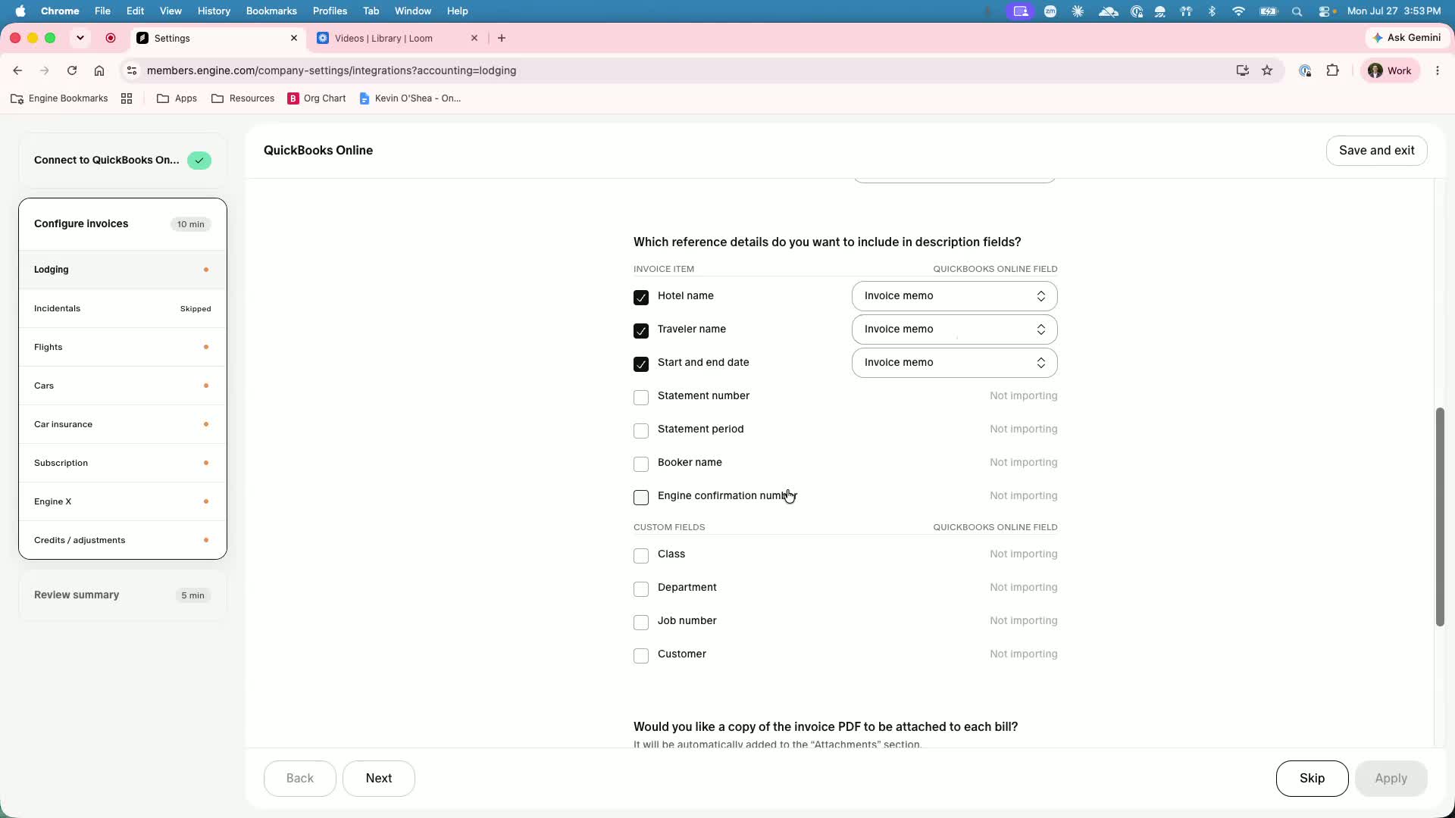Viewport: 1455px width, 818px height.
Task: Click the Chrome back arrow
Action: 17,70
